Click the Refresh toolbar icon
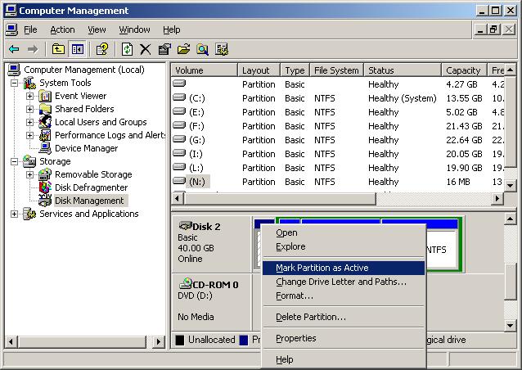The height and width of the screenshot is (370, 522). pyautogui.click(x=127, y=50)
